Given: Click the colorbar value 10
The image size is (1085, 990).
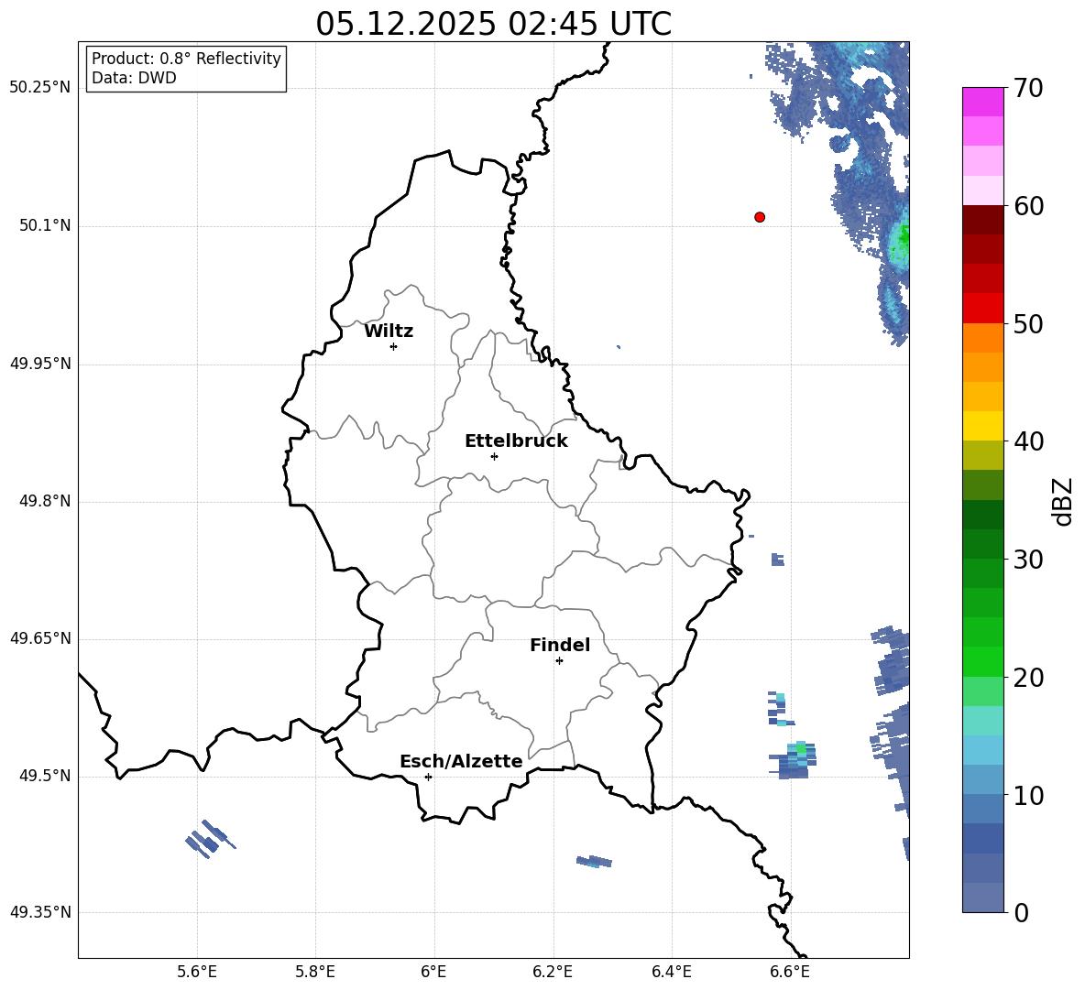Looking at the screenshot, I should 1028,796.
